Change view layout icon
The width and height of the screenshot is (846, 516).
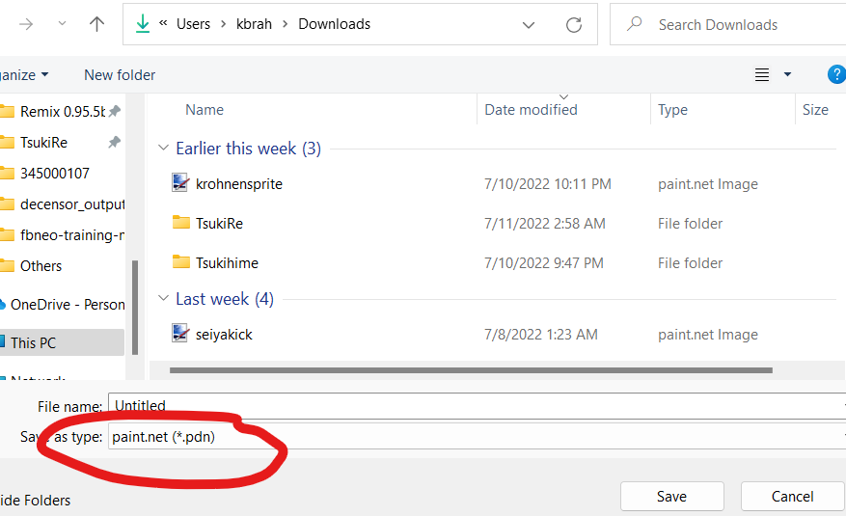pos(762,74)
